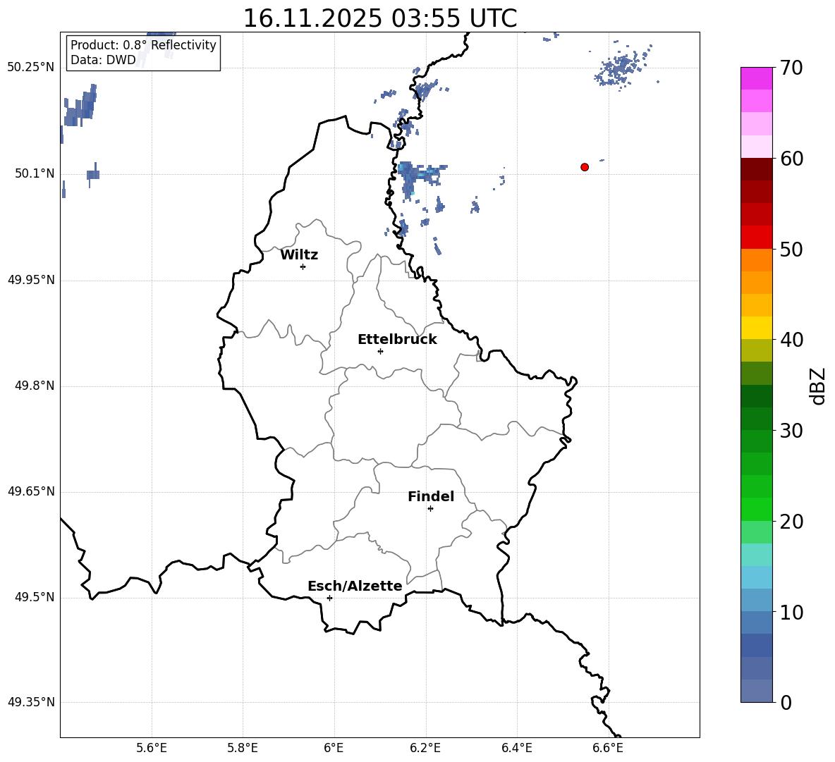Click the cross marker below Esch/Alzette
Screen dimensions: 835x762
(329, 598)
